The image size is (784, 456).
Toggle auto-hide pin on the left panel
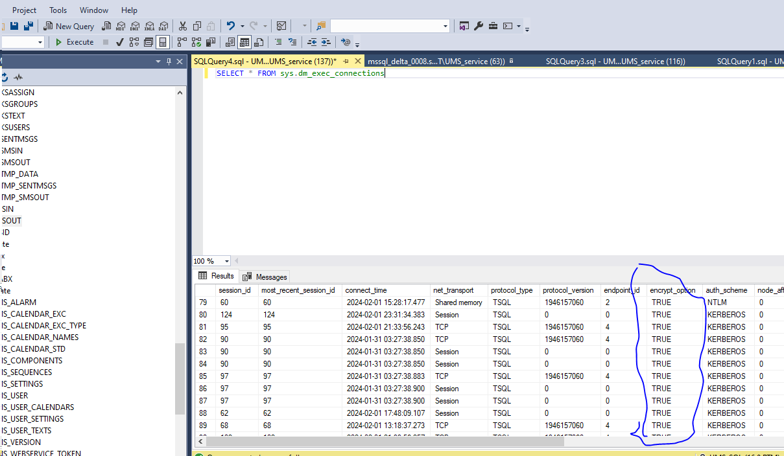(x=167, y=61)
